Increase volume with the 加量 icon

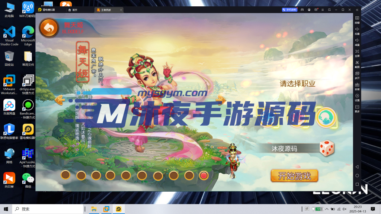(x=356, y=30)
